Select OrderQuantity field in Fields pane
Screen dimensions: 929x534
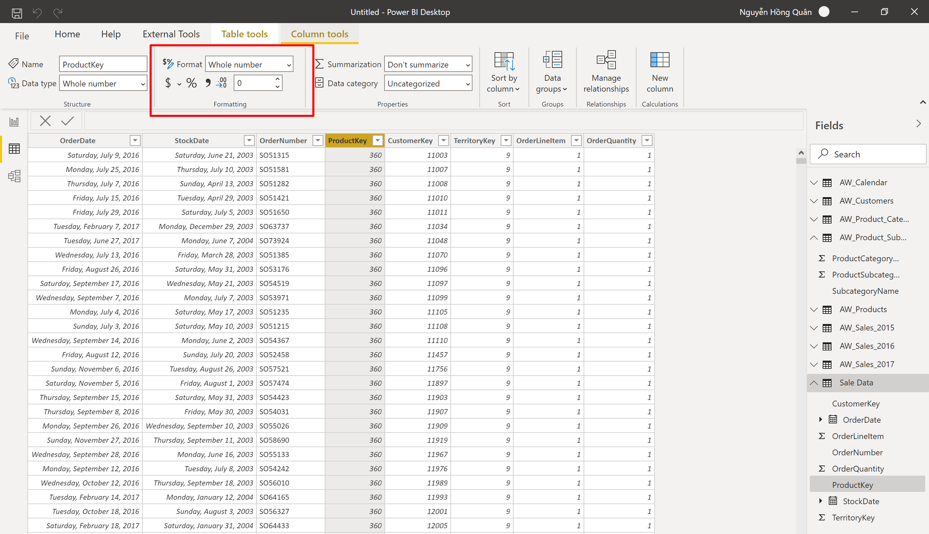(858, 469)
